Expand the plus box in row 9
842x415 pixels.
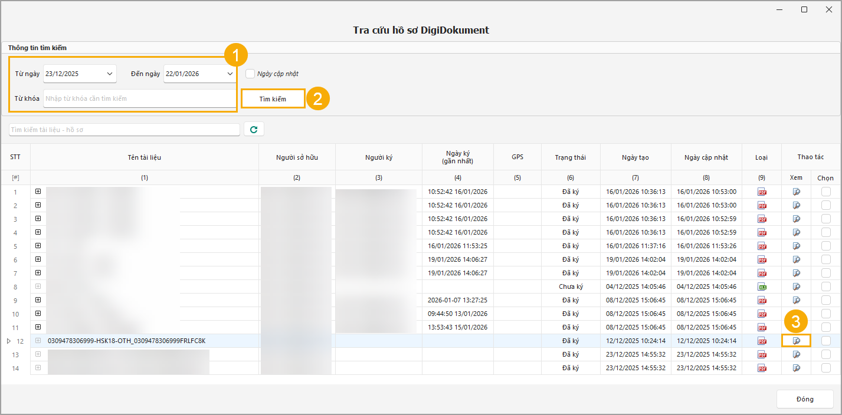point(38,300)
